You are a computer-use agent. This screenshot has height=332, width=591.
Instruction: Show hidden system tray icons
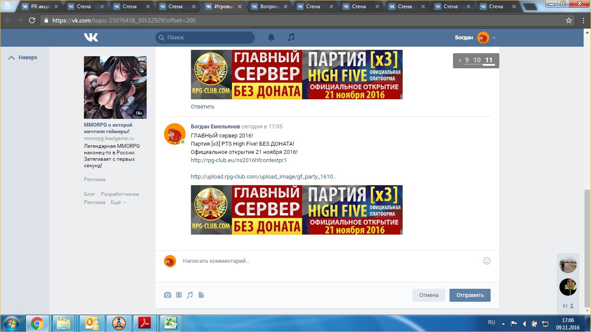click(x=503, y=323)
